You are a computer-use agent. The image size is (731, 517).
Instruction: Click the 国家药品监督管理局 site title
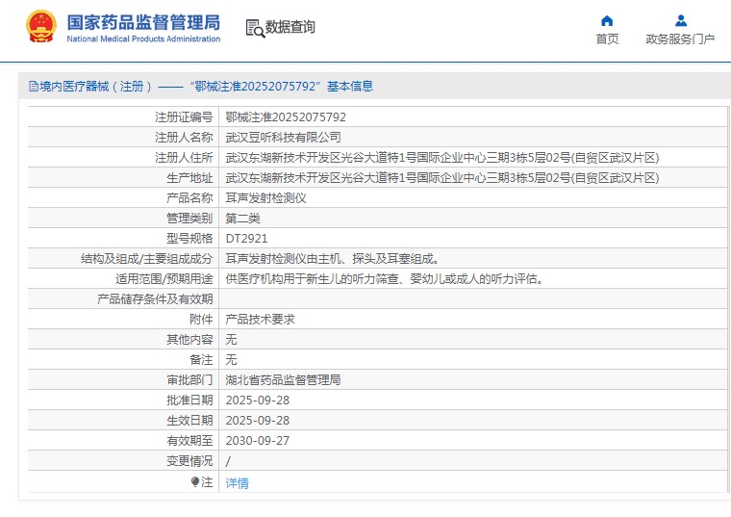pos(143,22)
